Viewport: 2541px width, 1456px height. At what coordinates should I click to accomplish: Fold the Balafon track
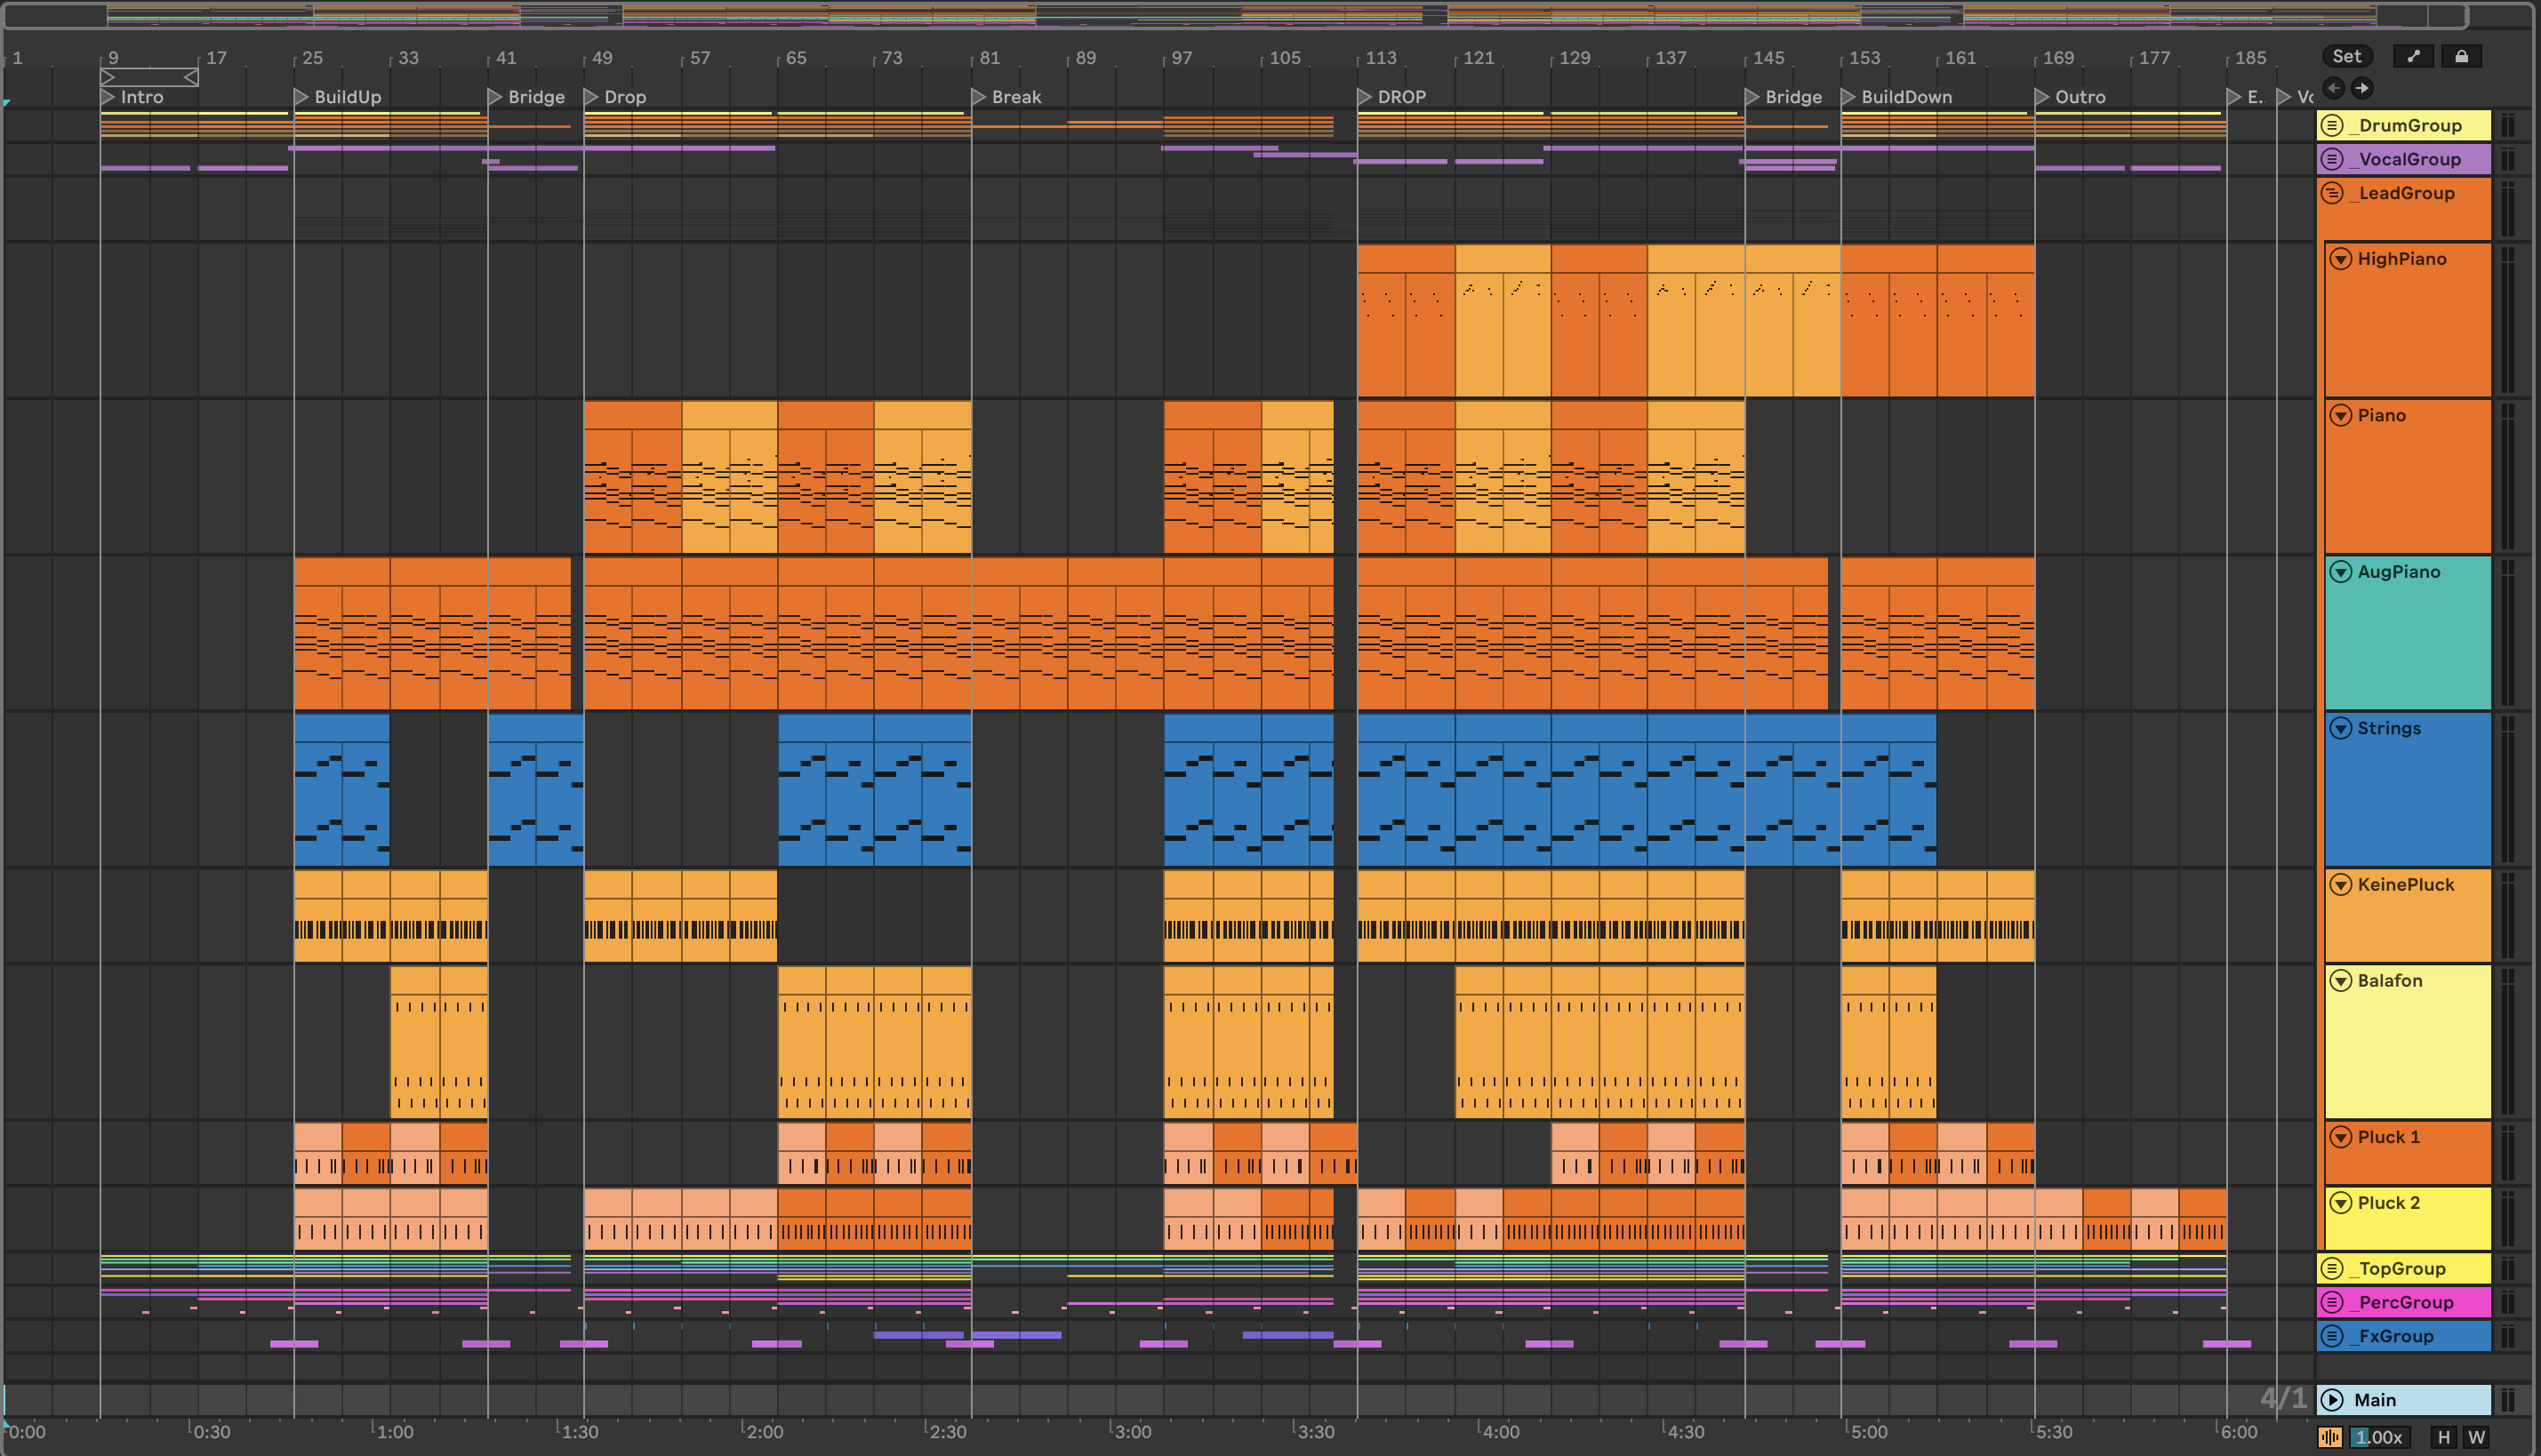click(2341, 981)
